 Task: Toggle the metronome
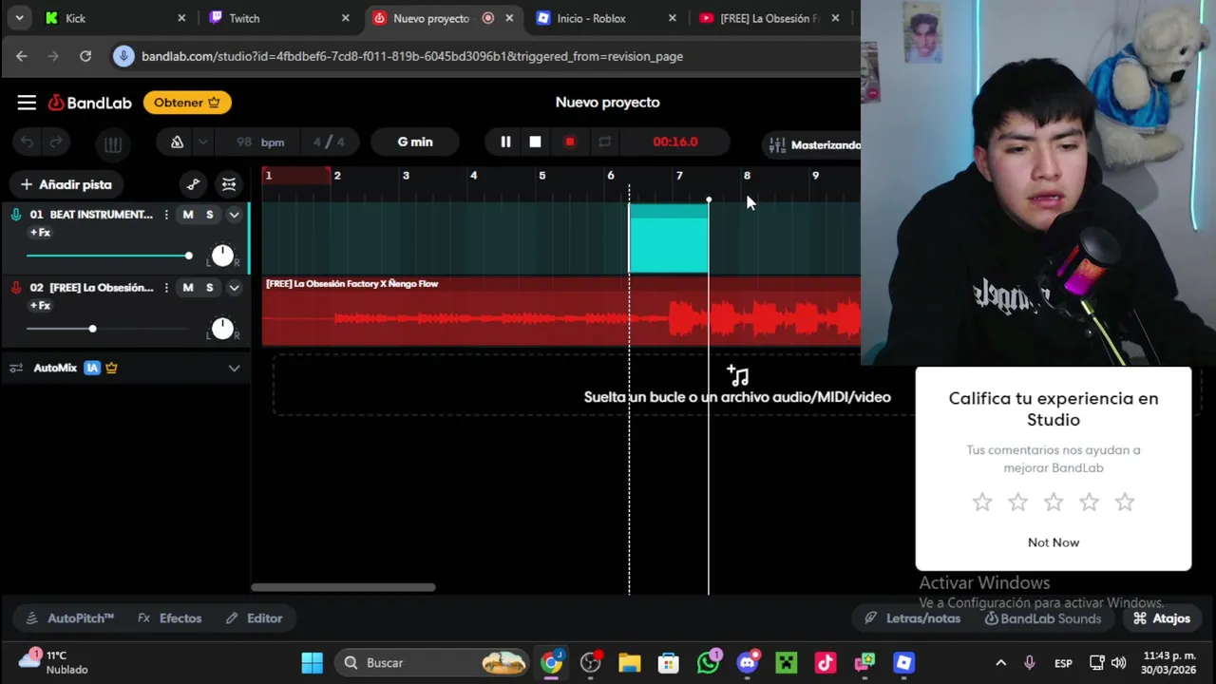(177, 142)
